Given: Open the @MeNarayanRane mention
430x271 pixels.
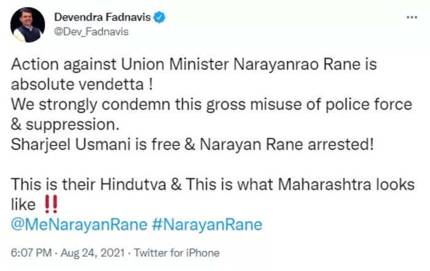Looking at the screenshot, I should [79, 225].
